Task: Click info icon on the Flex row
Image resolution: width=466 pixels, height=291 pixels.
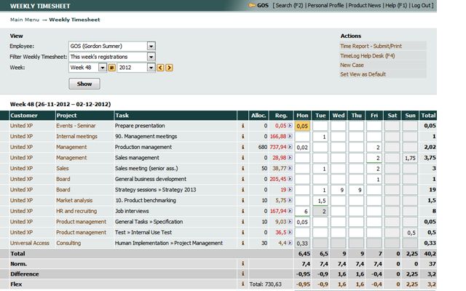Action: [x=242, y=284]
